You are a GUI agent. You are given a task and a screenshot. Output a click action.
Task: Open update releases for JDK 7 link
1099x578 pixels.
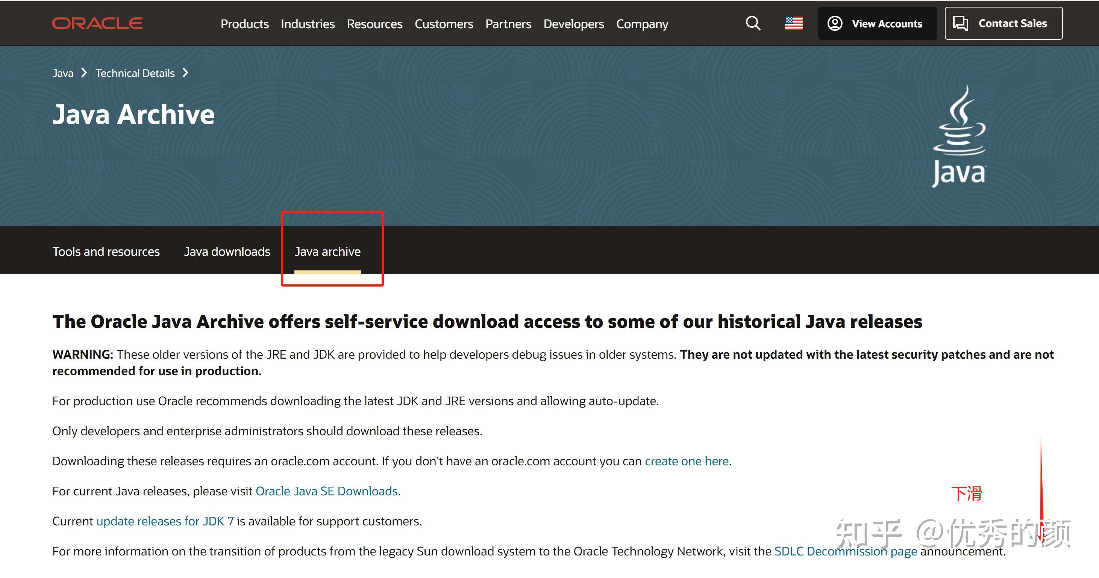pos(165,521)
